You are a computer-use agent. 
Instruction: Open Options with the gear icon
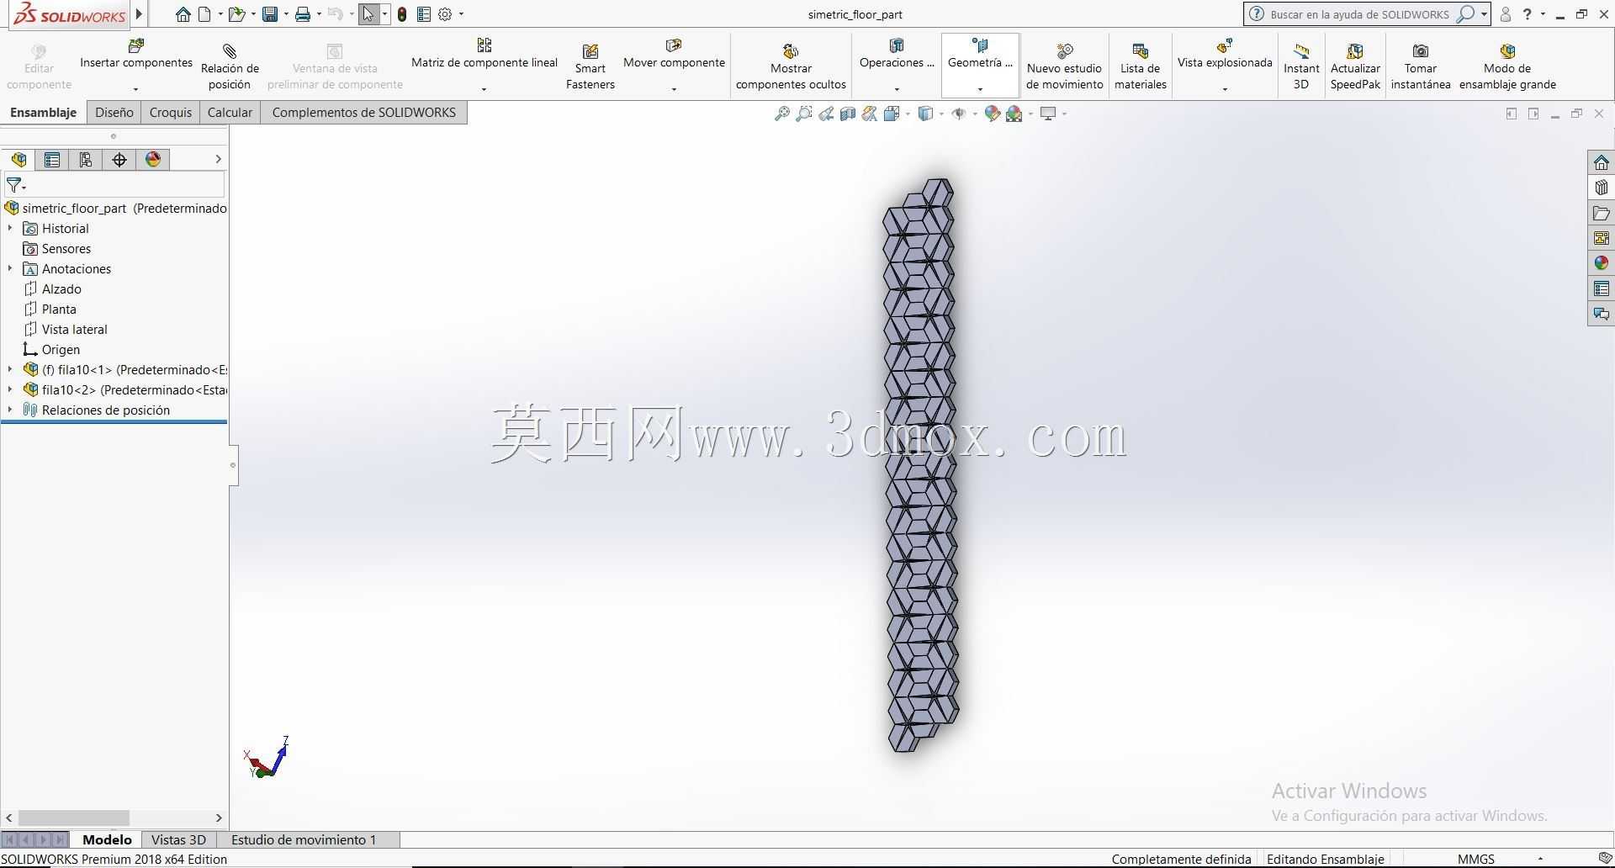[x=446, y=14]
